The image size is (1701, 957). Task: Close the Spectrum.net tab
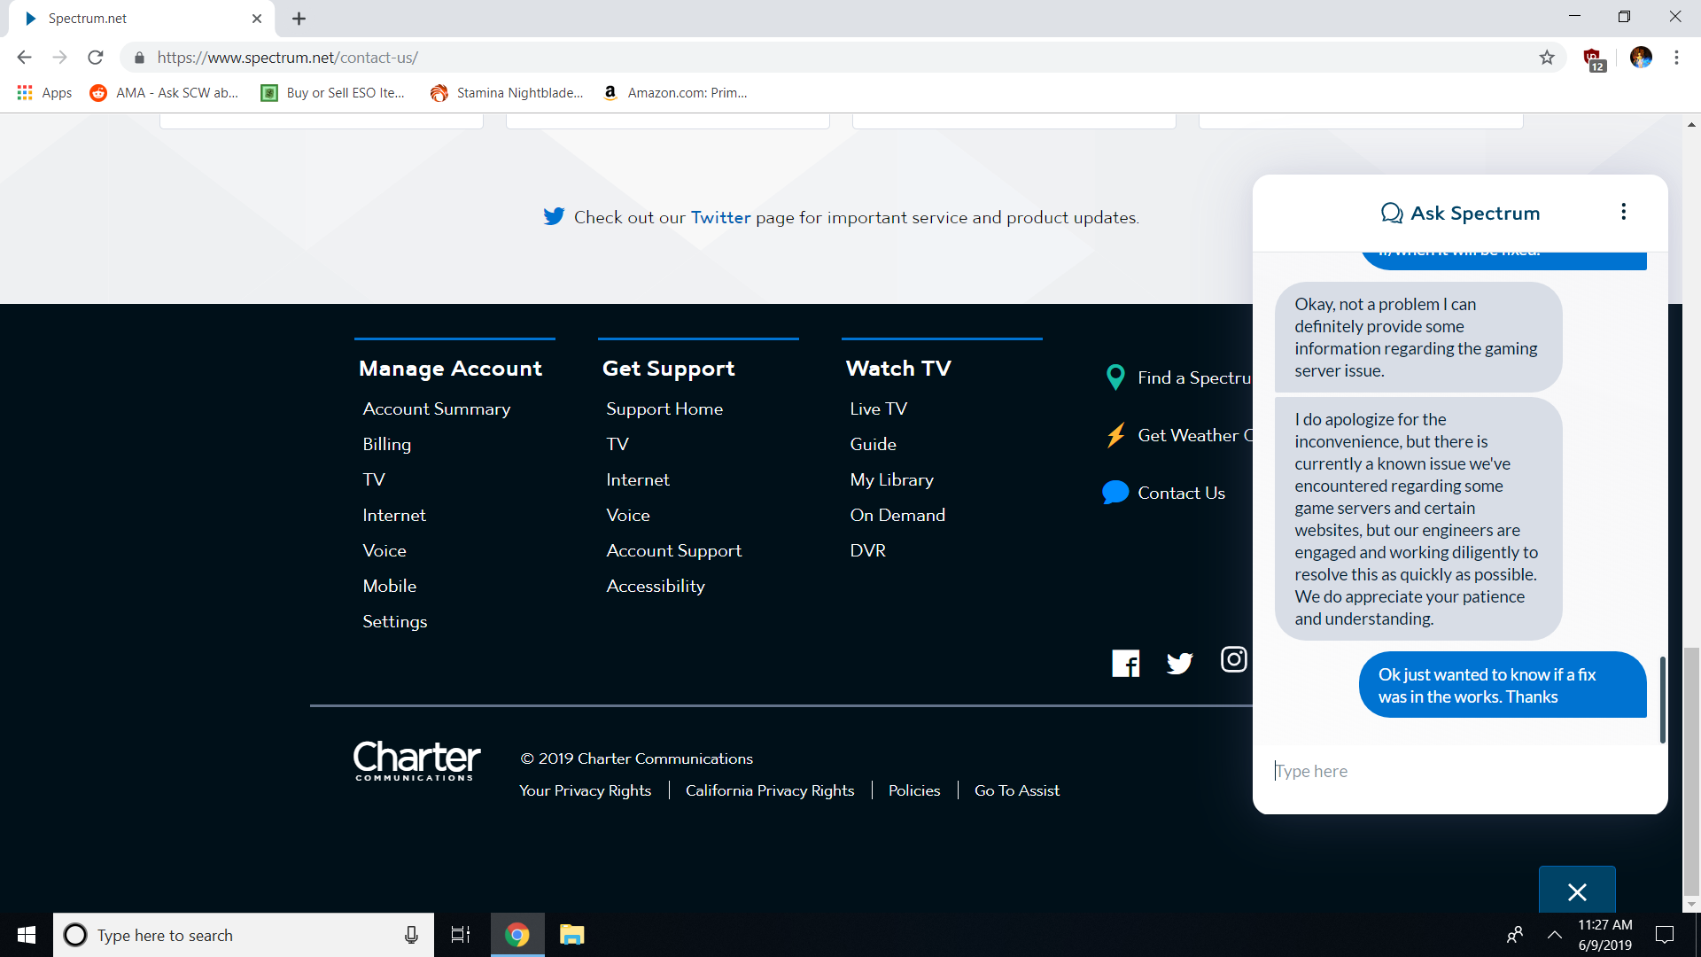click(x=257, y=19)
